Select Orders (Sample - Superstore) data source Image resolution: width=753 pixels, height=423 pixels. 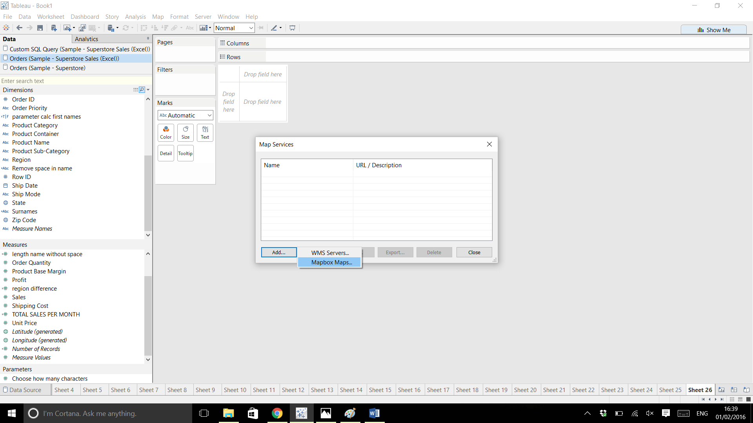coord(47,68)
